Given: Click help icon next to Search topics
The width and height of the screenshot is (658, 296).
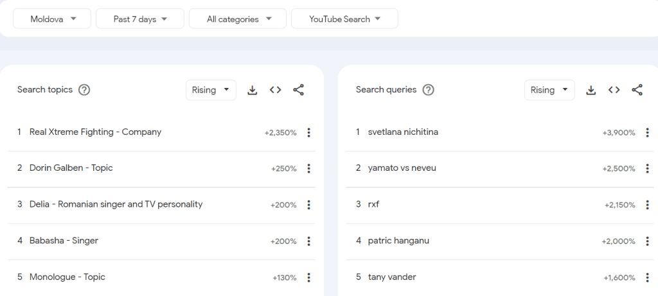Looking at the screenshot, I should pyautogui.click(x=84, y=90).
